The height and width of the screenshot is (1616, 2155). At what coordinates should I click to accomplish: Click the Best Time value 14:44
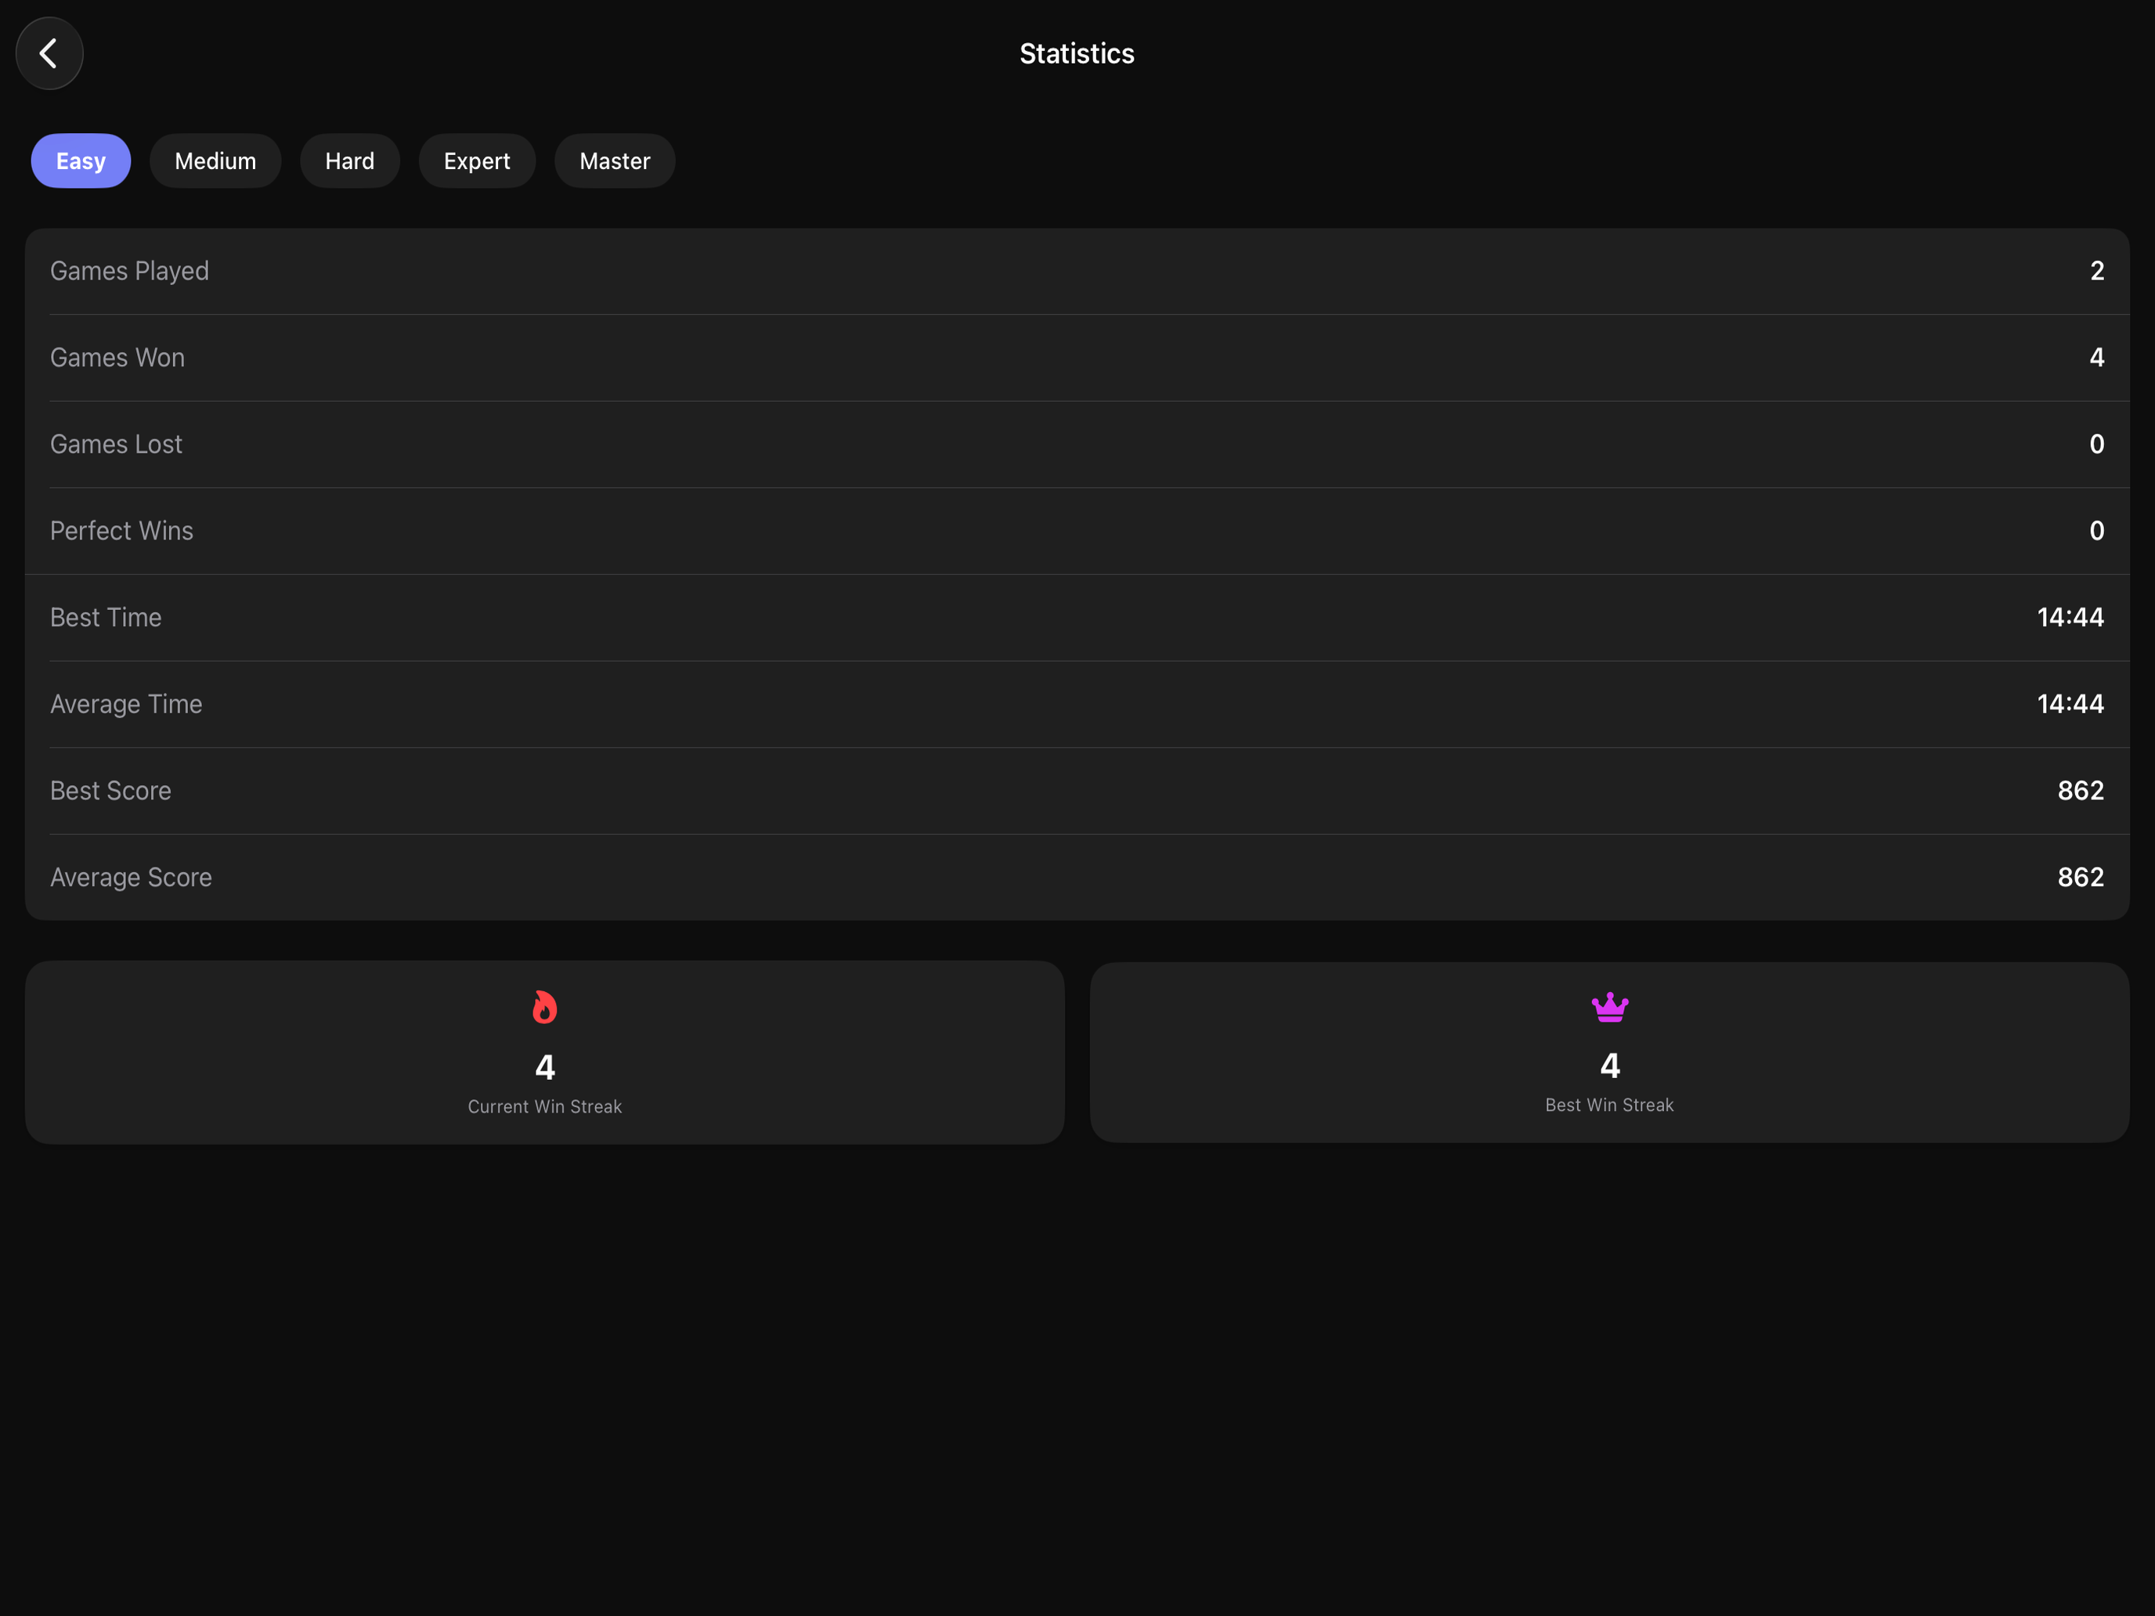(2070, 618)
